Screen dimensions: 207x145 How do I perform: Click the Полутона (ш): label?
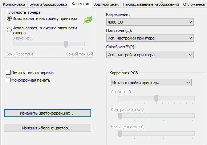(119, 30)
